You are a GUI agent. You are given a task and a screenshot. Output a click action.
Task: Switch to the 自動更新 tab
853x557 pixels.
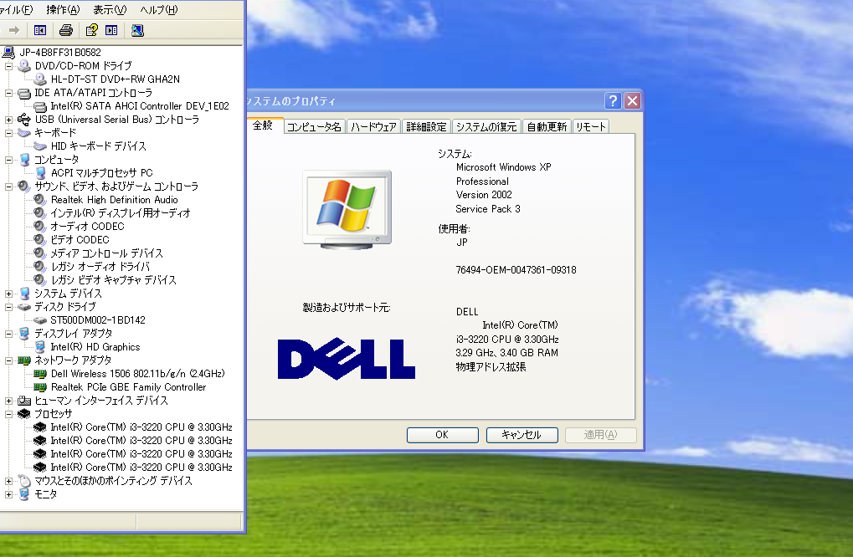(547, 126)
